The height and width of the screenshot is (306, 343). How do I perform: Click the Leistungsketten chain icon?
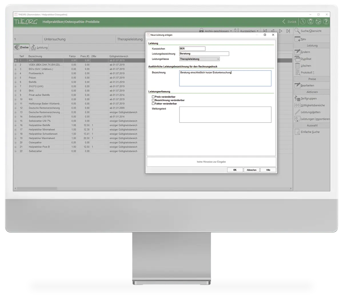coord(297,112)
